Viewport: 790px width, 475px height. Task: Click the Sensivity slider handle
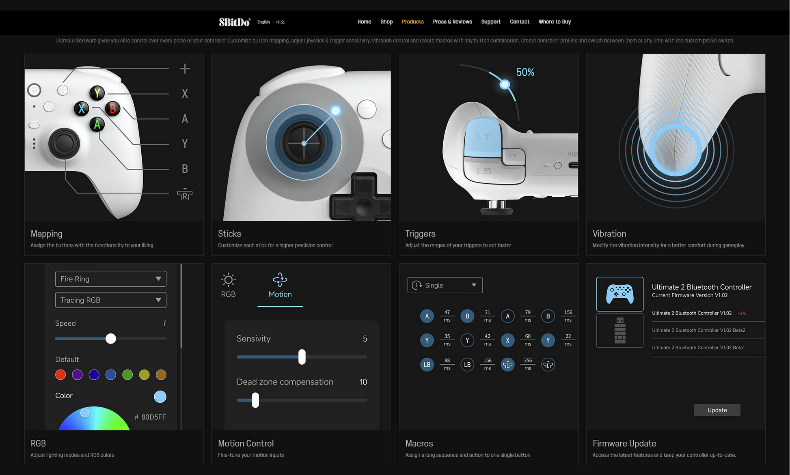click(x=302, y=357)
